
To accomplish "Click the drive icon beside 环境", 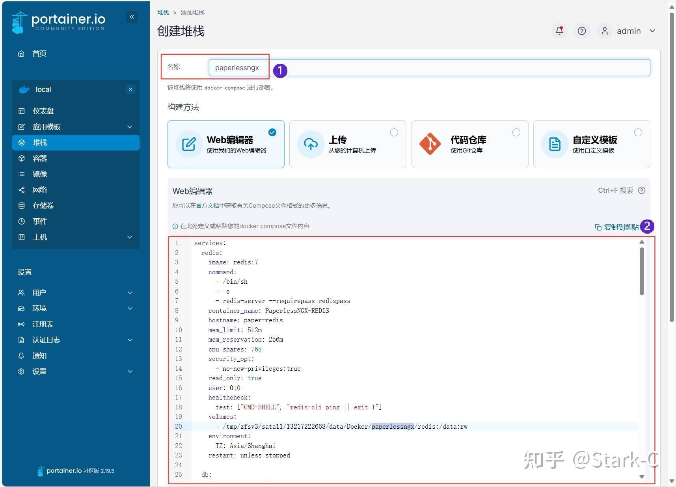I will [21, 309].
